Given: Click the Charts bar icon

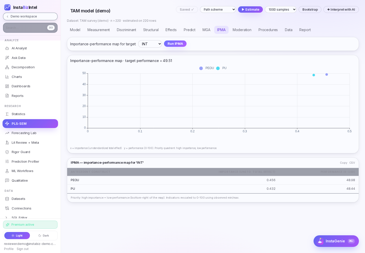Looking at the screenshot, I should point(7,77).
